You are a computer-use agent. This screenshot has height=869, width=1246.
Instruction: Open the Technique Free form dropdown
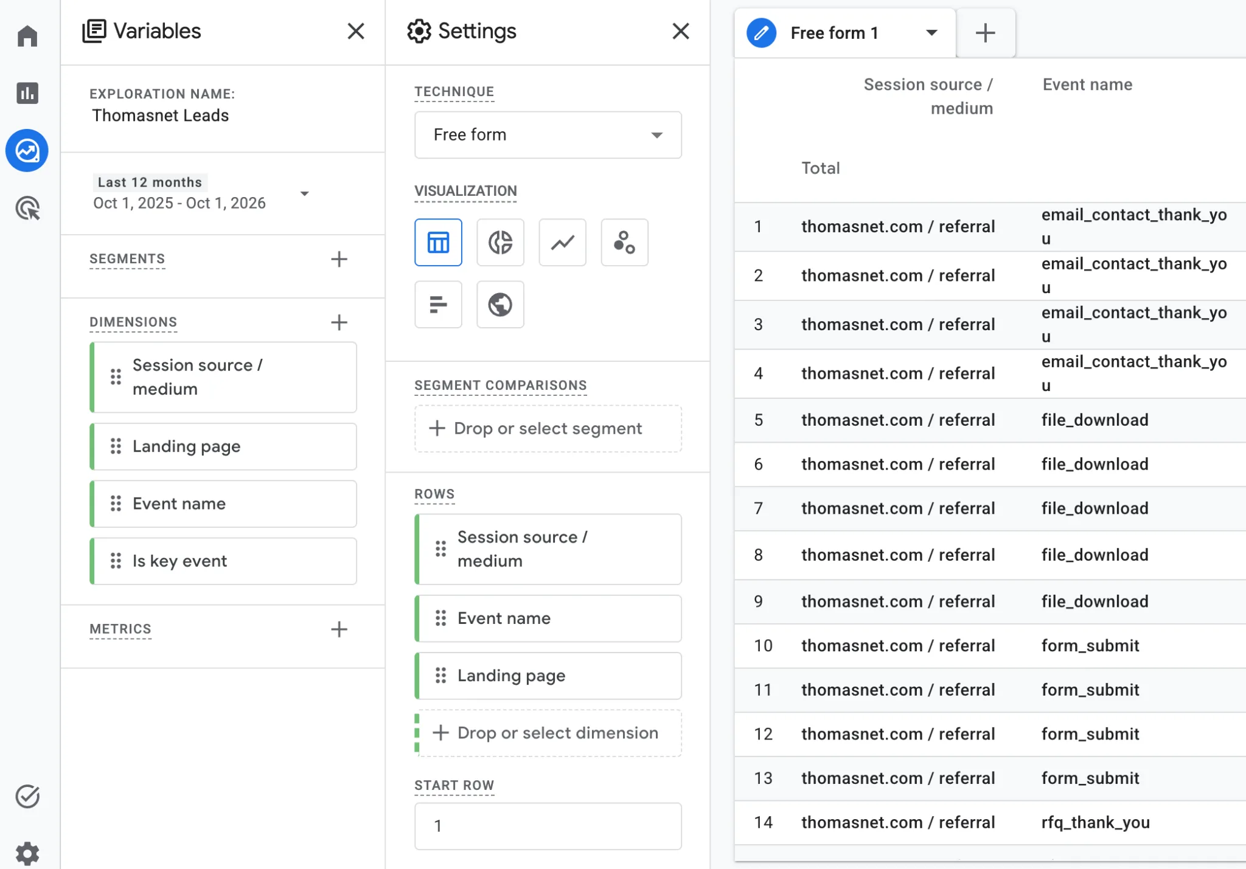548,135
